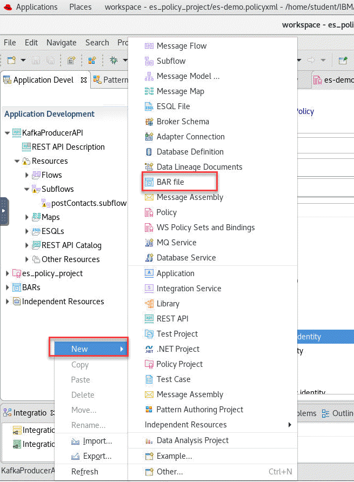Viewport: 354px width, 482px height.
Task: Collapse the KafkaProducerAPI tree node
Action: point(8,133)
